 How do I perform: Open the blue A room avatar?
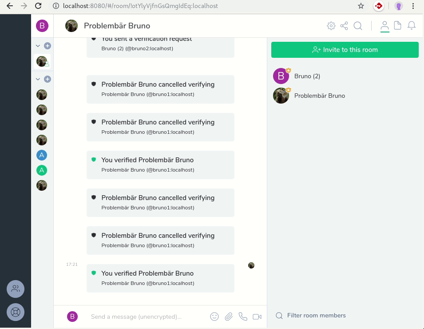42,155
